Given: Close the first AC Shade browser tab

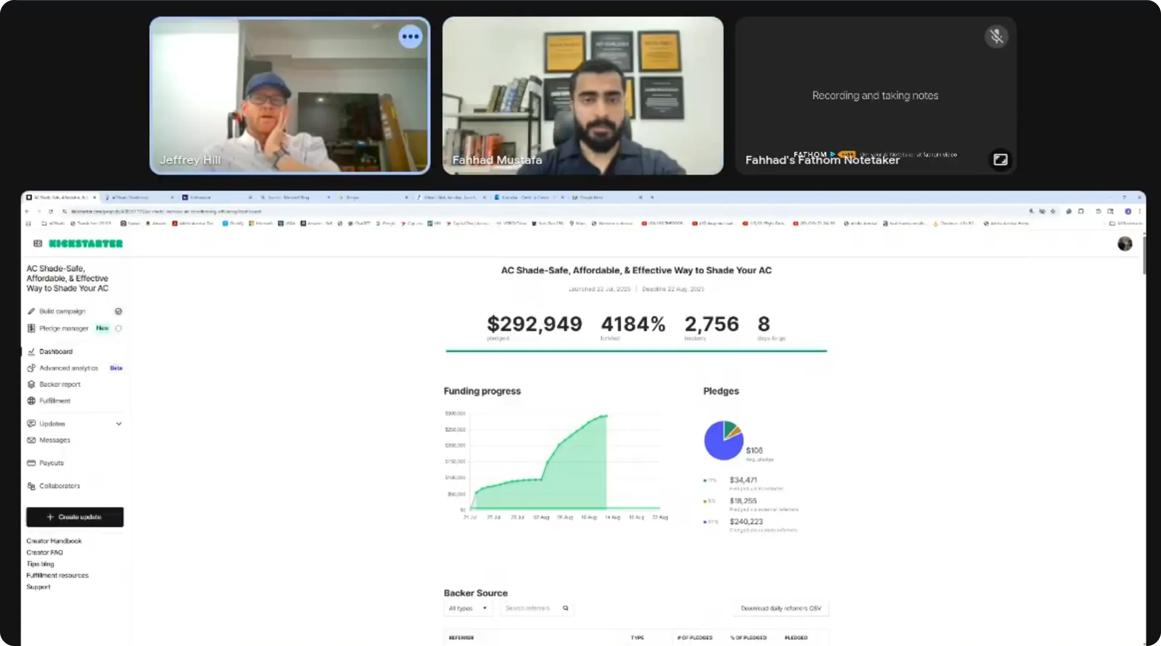Looking at the screenshot, I should pos(94,197).
